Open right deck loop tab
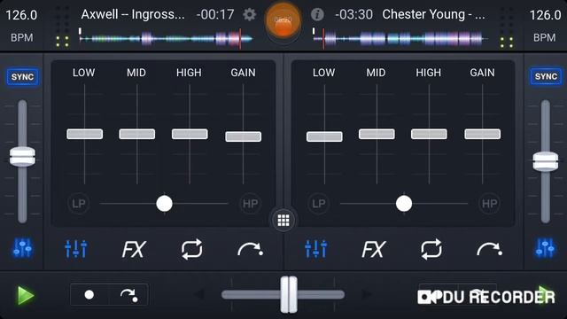The width and height of the screenshot is (567, 319). point(431,249)
